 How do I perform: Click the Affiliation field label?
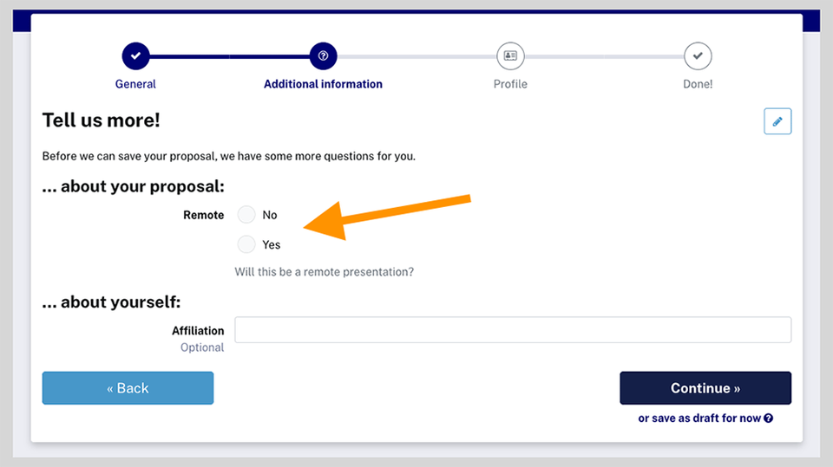tap(198, 331)
